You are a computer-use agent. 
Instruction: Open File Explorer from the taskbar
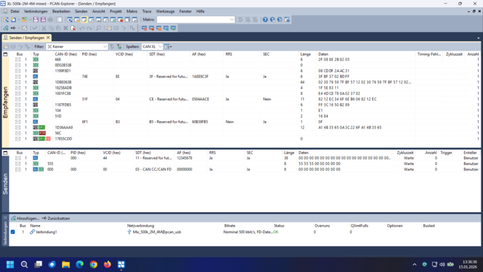click(66, 264)
